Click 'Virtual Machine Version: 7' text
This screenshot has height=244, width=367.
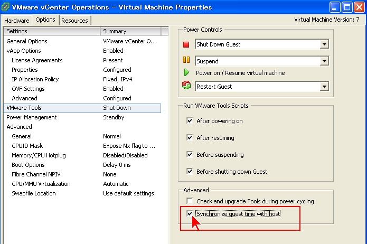coord(327,20)
